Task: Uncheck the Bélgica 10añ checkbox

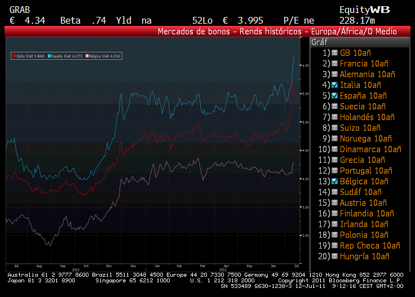Action: (x=334, y=181)
